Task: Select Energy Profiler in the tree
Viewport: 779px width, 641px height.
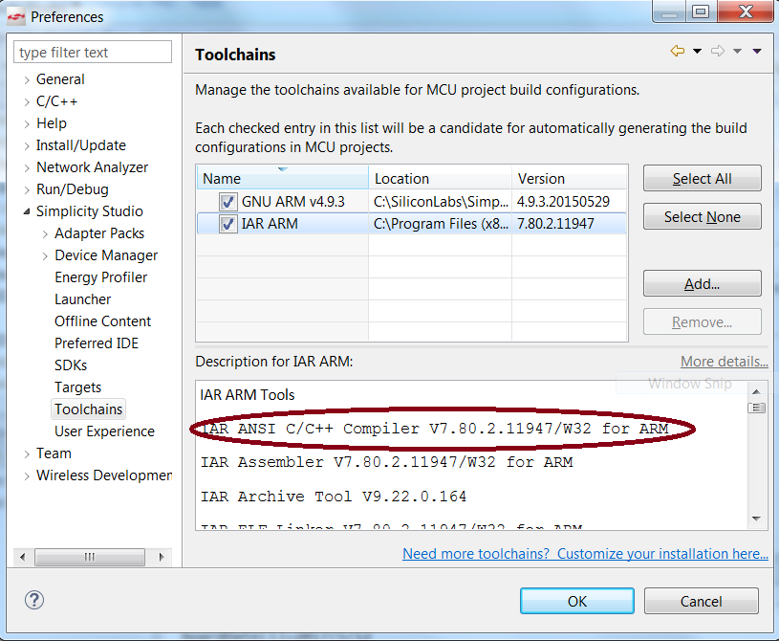Action: (x=100, y=277)
